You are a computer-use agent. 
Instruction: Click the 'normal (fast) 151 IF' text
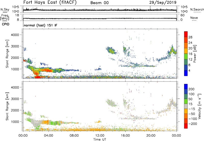41,25
